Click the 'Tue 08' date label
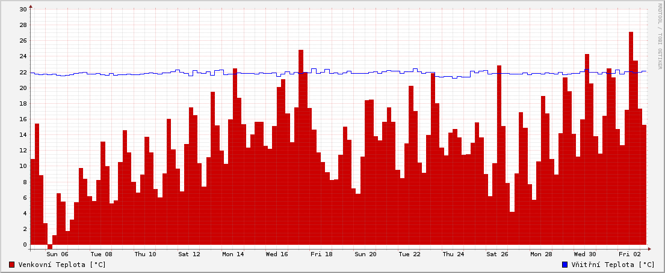This screenshot has height=273, width=665. (x=101, y=254)
